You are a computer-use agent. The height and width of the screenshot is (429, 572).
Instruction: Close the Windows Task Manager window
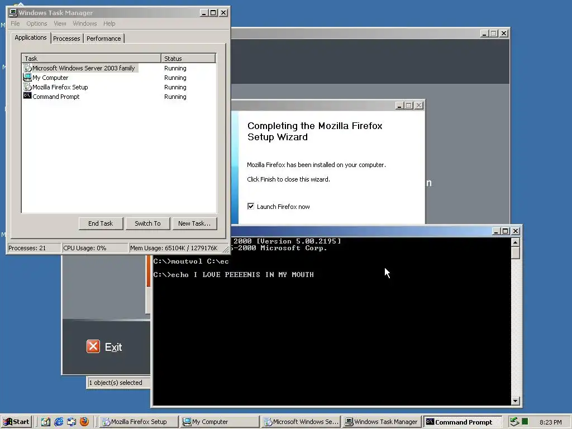(223, 13)
